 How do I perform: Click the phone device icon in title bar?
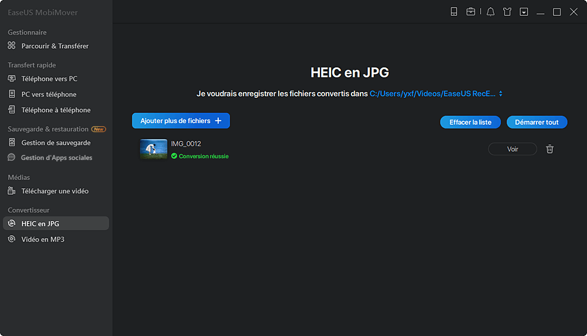tap(454, 12)
